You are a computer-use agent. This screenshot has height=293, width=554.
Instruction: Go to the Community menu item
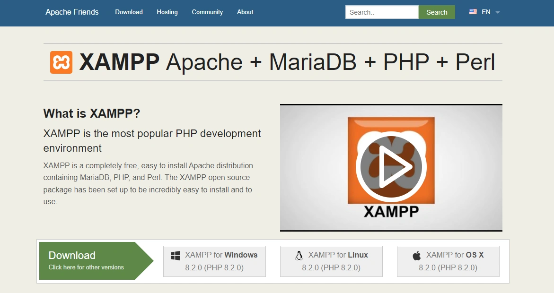(207, 12)
